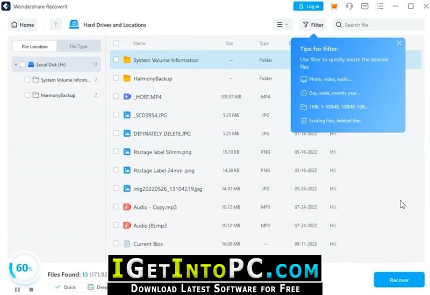Click the Log in button
The height and width of the screenshot is (295, 430).
pyautogui.click(x=308, y=6)
